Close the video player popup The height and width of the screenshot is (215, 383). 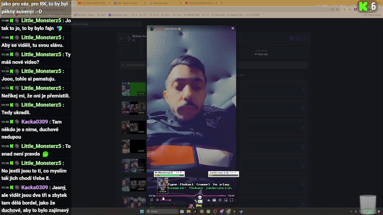coord(232,28)
